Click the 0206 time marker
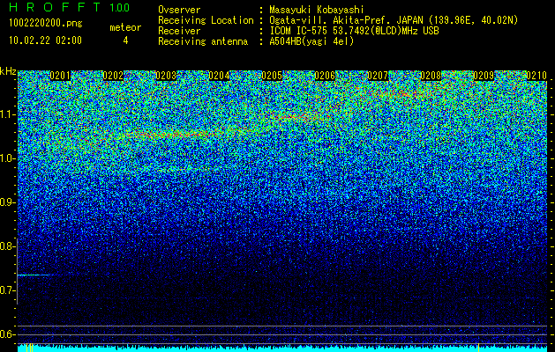Image resolution: width=555 pixels, height=352 pixels. point(325,76)
